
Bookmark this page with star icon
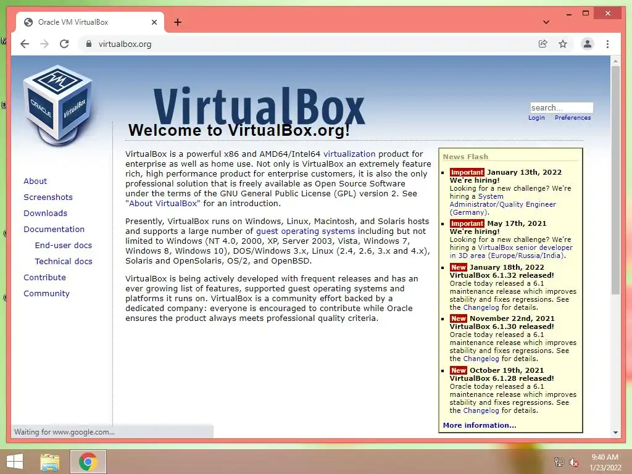pyautogui.click(x=563, y=44)
